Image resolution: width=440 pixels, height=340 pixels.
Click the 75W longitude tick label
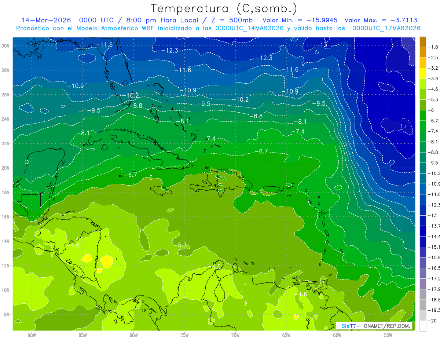point(184,335)
